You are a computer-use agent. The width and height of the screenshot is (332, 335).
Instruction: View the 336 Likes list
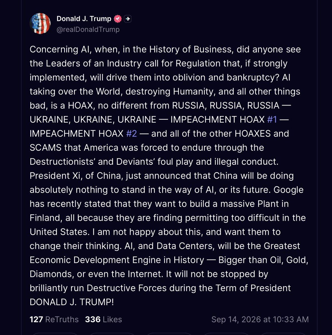click(x=103, y=319)
